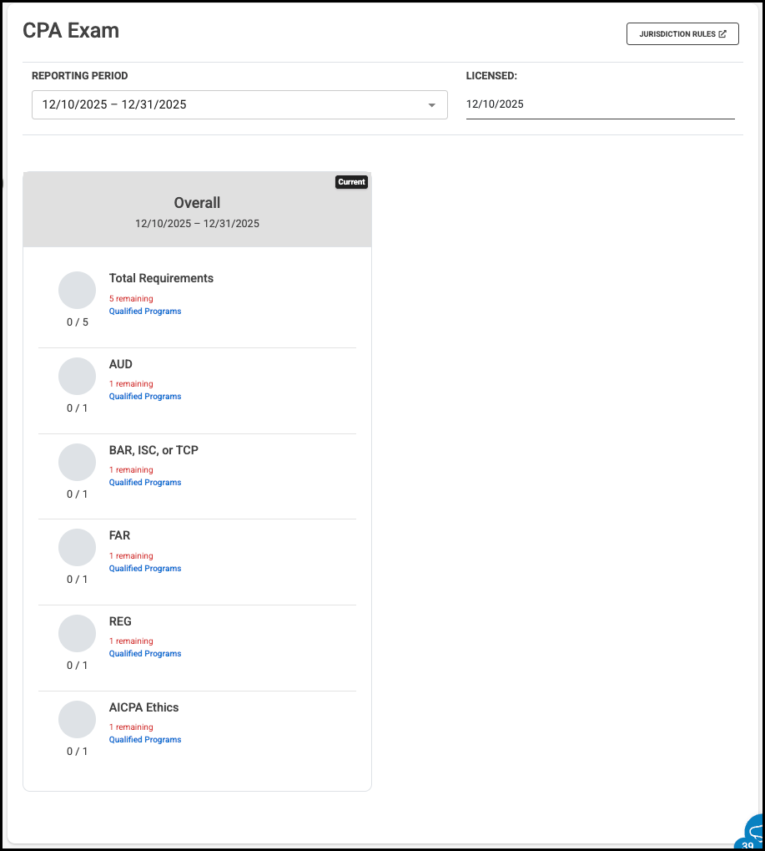The height and width of the screenshot is (851, 765).
Task: Click the Licensed date field
Action: (x=600, y=104)
